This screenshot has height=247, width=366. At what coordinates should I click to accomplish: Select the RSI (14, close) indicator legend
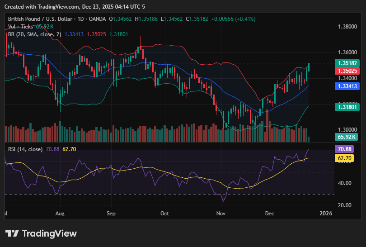pos(25,149)
